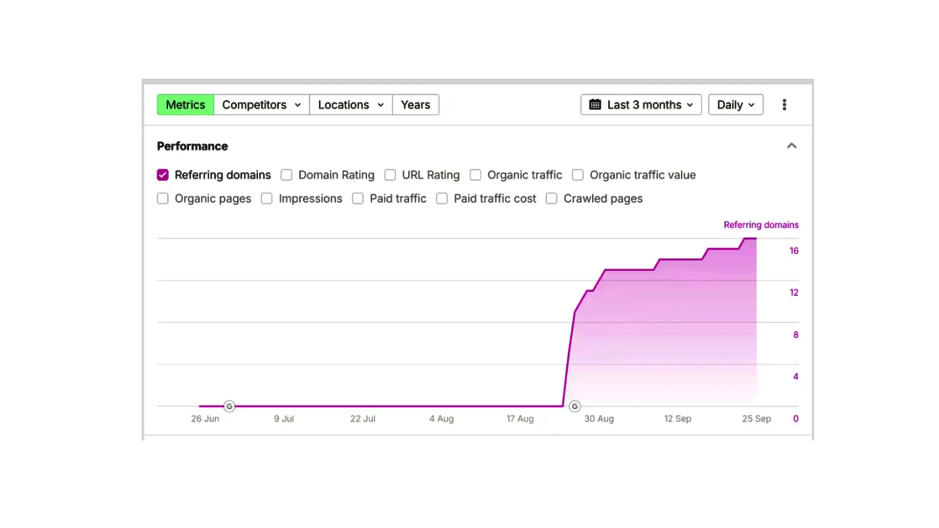This screenshot has width=939, height=528.
Task: Enable the Domain Rating checkbox
Action: (287, 175)
